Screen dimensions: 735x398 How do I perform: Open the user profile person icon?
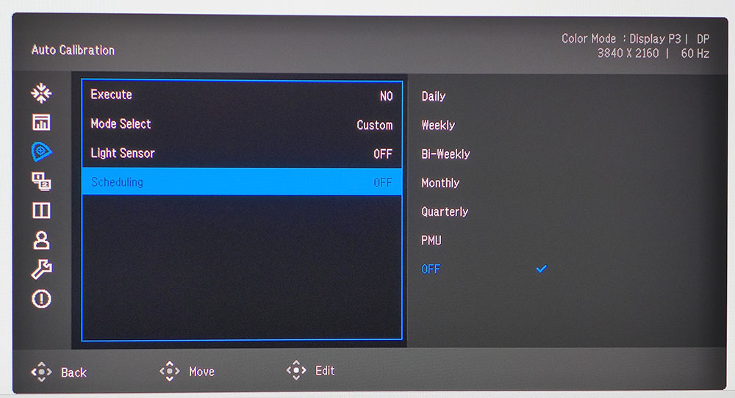pyautogui.click(x=41, y=240)
